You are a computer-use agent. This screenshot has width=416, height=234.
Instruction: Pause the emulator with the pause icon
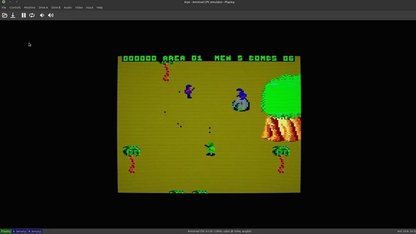point(24,15)
